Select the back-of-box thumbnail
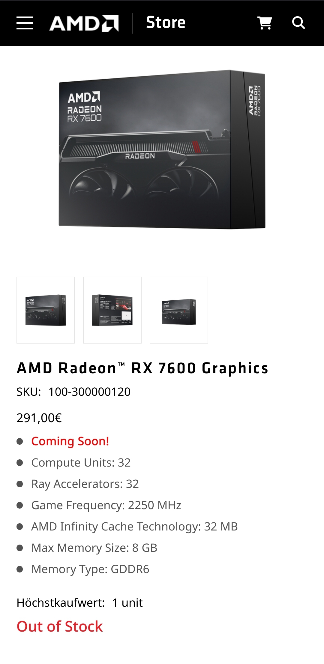This screenshot has width=324, height=664. coord(112,310)
